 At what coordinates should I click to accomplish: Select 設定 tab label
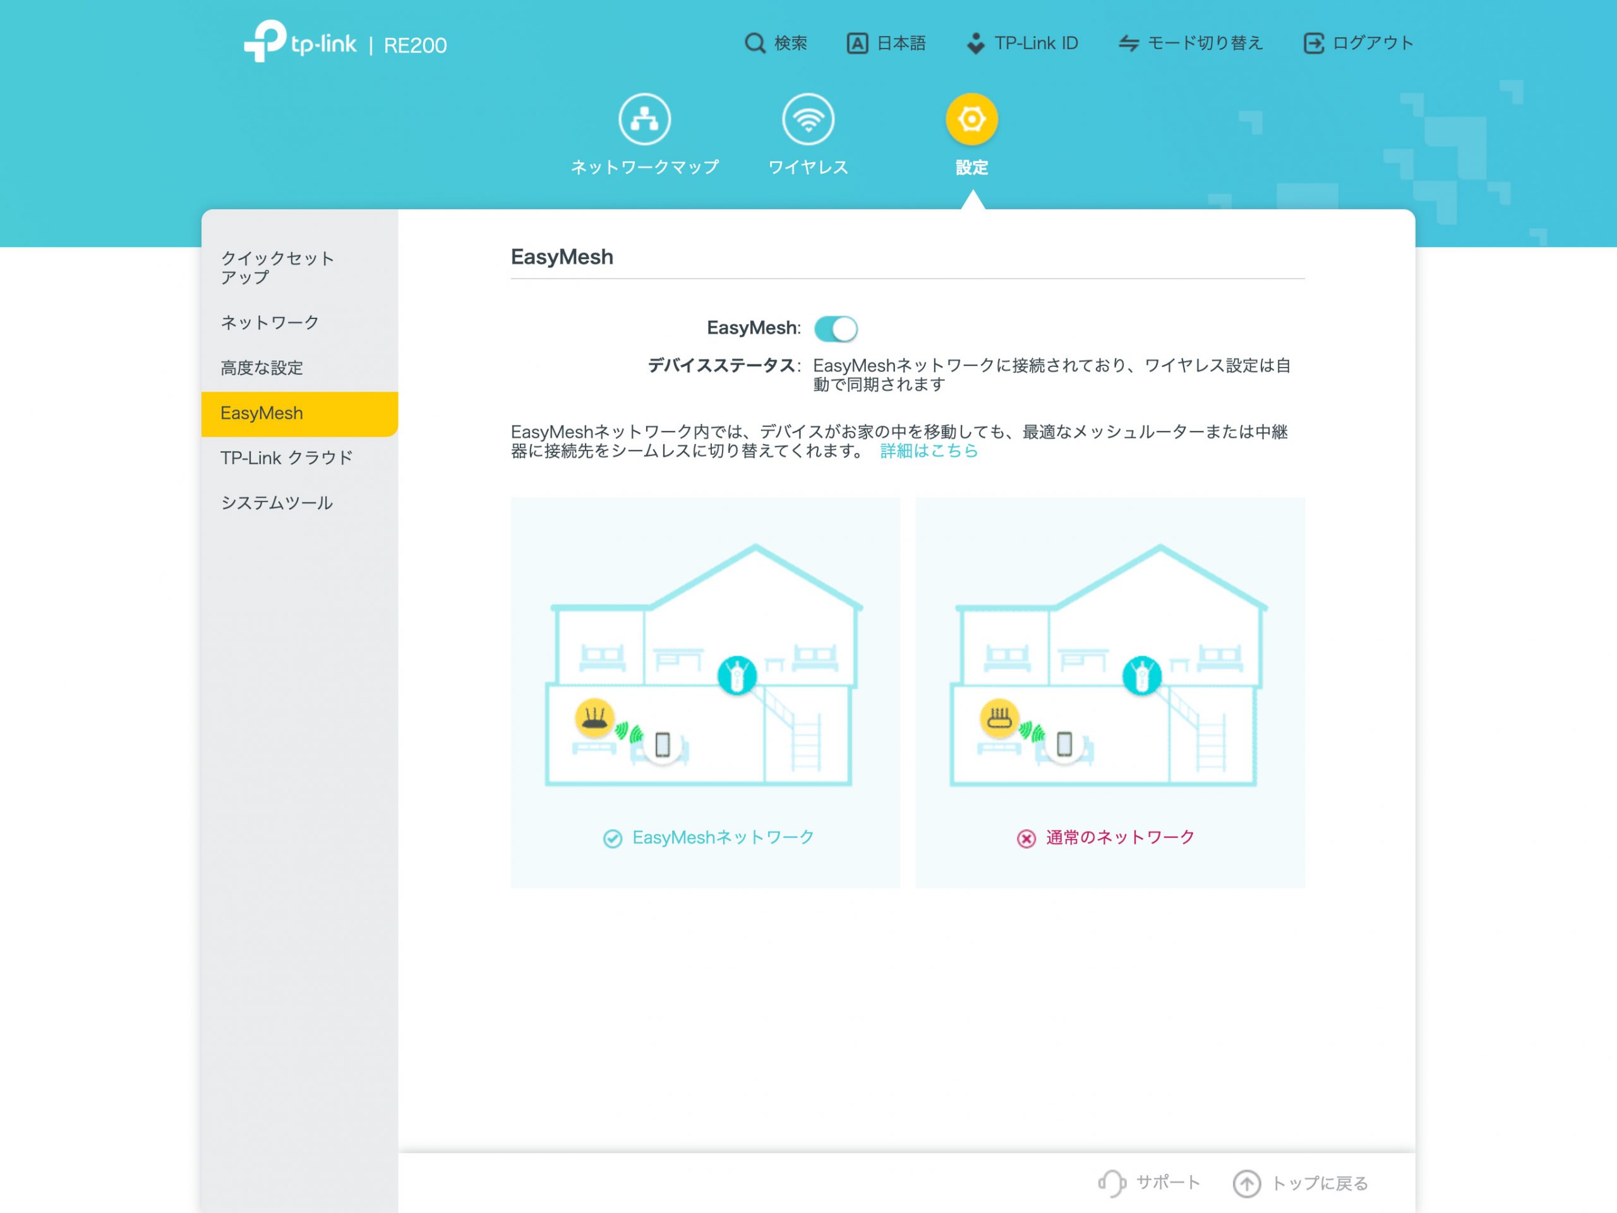click(x=971, y=167)
